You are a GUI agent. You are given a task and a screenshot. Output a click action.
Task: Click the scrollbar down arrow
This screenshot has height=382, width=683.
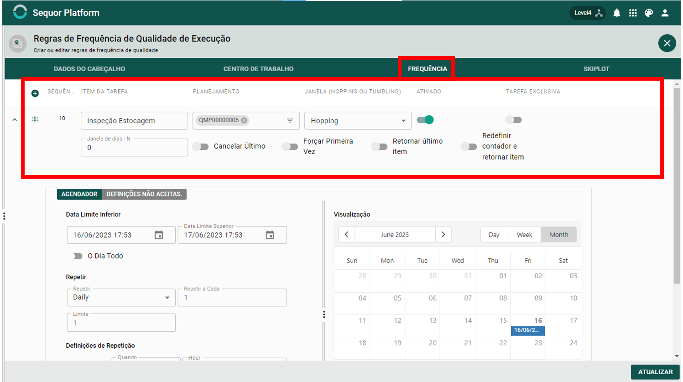pos(677,356)
